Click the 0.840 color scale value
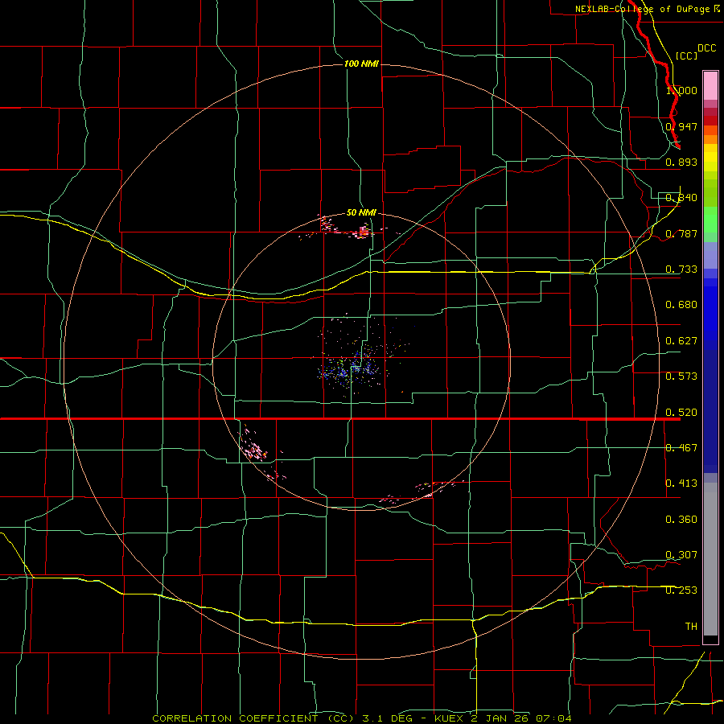This screenshot has width=724, height=724. (x=681, y=198)
